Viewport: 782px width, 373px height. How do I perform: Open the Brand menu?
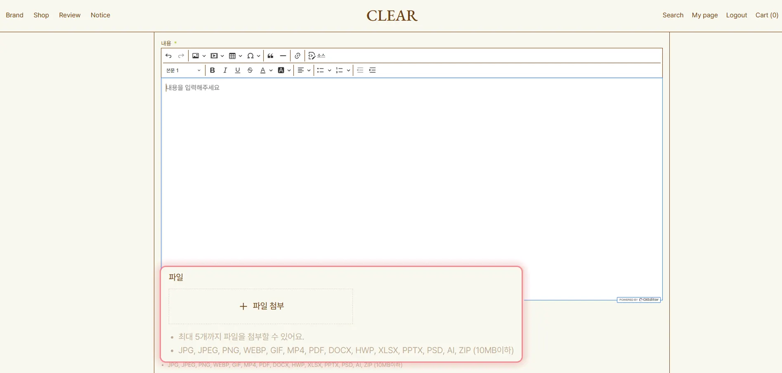(x=14, y=15)
